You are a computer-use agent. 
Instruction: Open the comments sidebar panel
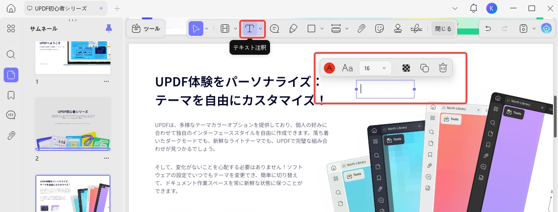(x=11, y=115)
